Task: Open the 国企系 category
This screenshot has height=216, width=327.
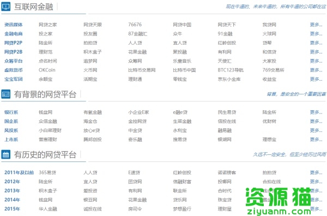Action: pyautogui.click(x=11, y=121)
